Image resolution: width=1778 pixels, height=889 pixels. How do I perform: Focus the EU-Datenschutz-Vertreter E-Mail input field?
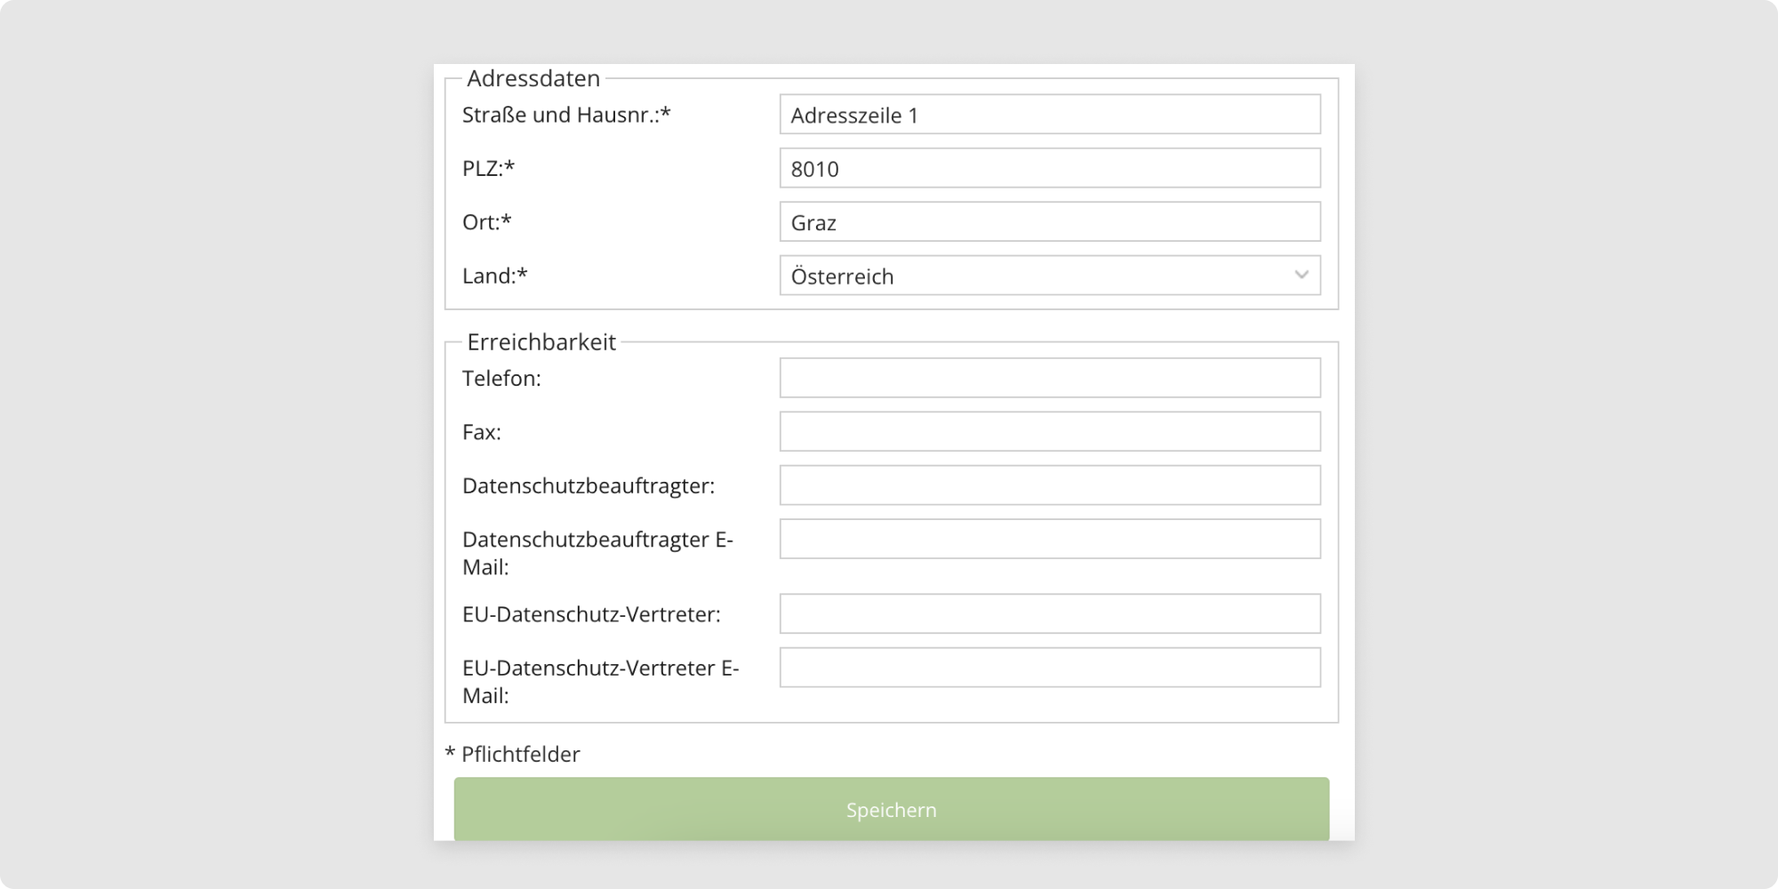pyautogui.click(x=1049, y=668)
